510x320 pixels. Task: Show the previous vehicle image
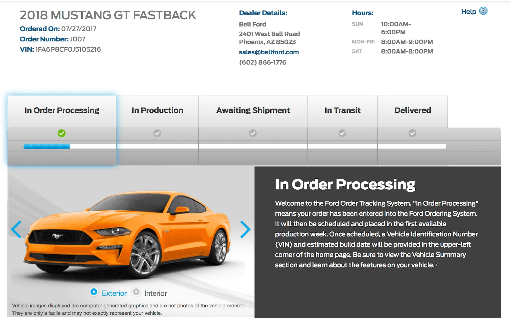[x=16, y=229]
